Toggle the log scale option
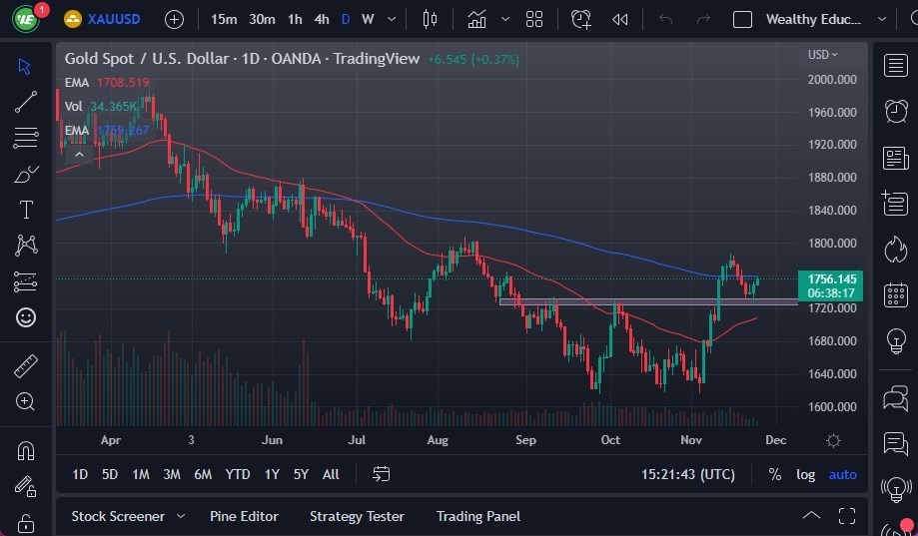The height and width of the screenshot is (536, 918). click(x=805, y=474)
